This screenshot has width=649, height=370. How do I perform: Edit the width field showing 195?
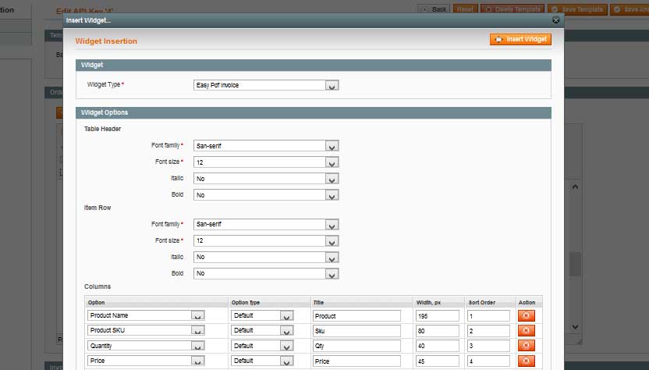tap(438, 315)
